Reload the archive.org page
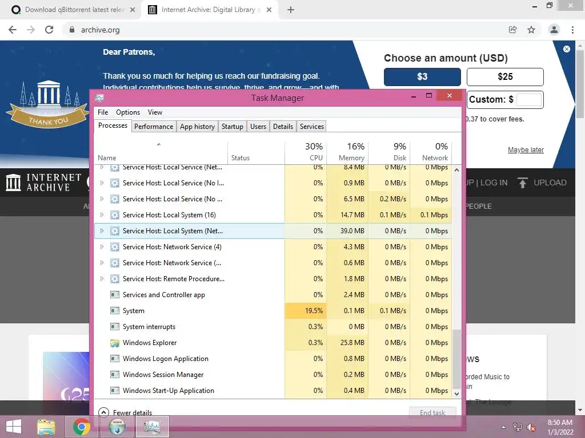585x438 pixels. click(49, 30)
